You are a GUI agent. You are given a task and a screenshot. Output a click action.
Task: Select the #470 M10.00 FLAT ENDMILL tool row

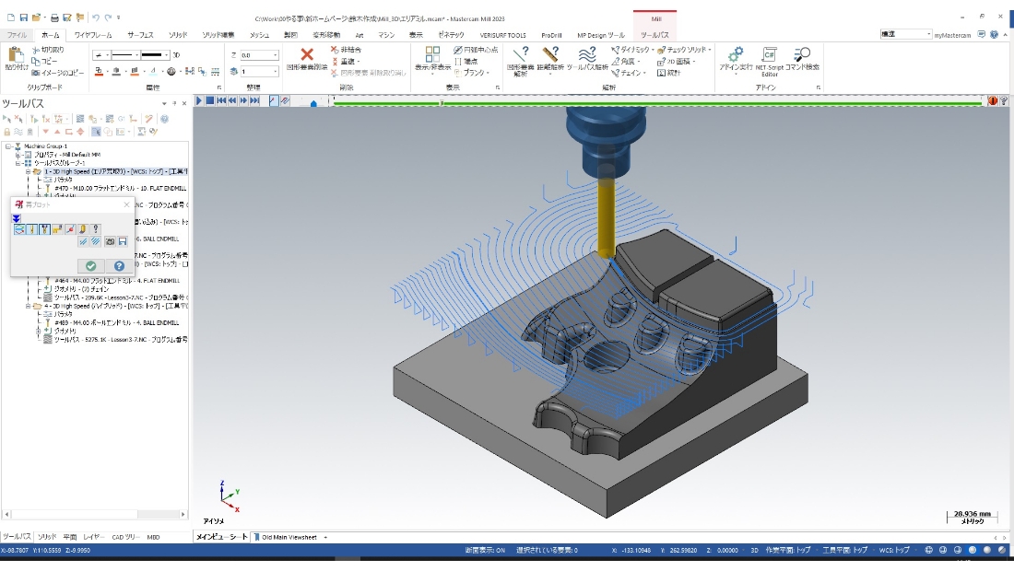pos(120,189)
